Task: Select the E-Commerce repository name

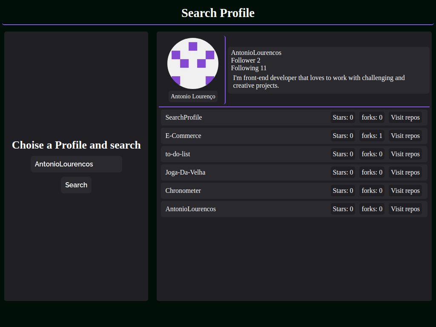Action: click(x=183, y=136)
